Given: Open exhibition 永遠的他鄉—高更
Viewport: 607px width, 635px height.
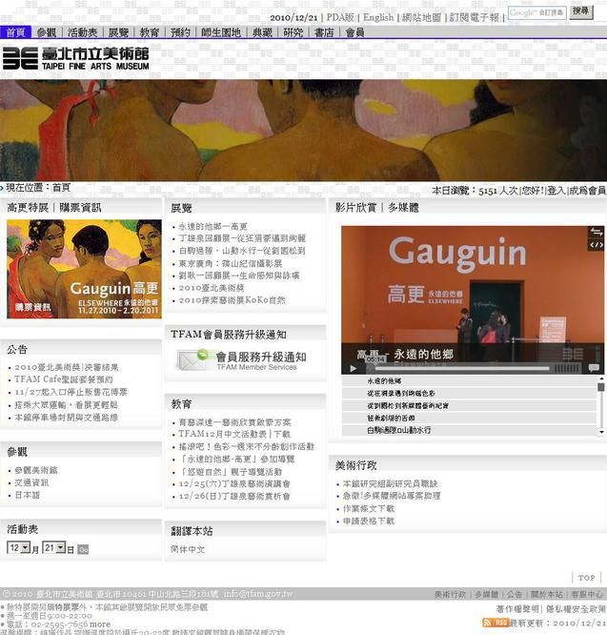Looking at the screenshot, I should tap(212, 226).
